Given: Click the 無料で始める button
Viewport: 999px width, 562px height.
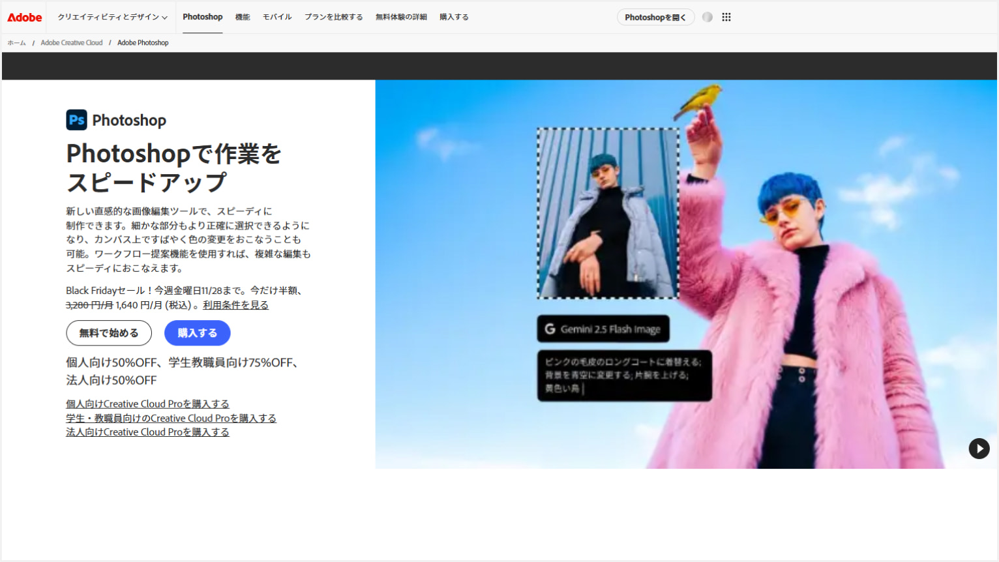Looking at the screenshot, I should tap(108, 333).
